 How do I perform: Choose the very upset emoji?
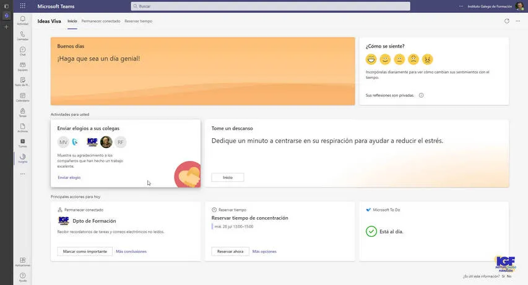pyautogui.click(x=428, y=59)
